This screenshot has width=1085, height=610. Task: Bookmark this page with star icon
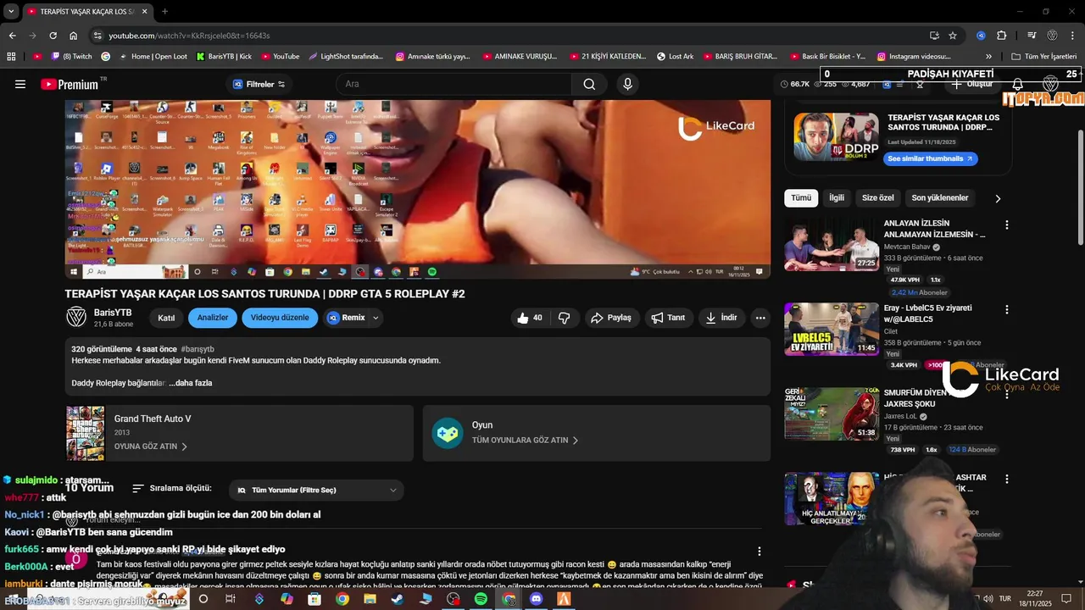(953, 36)
